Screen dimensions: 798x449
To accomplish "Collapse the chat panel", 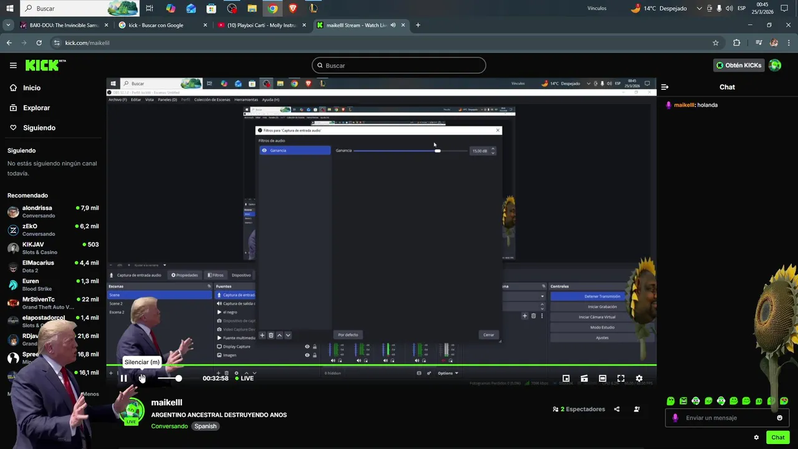I will pyautogui.click(x=665, y=87).
